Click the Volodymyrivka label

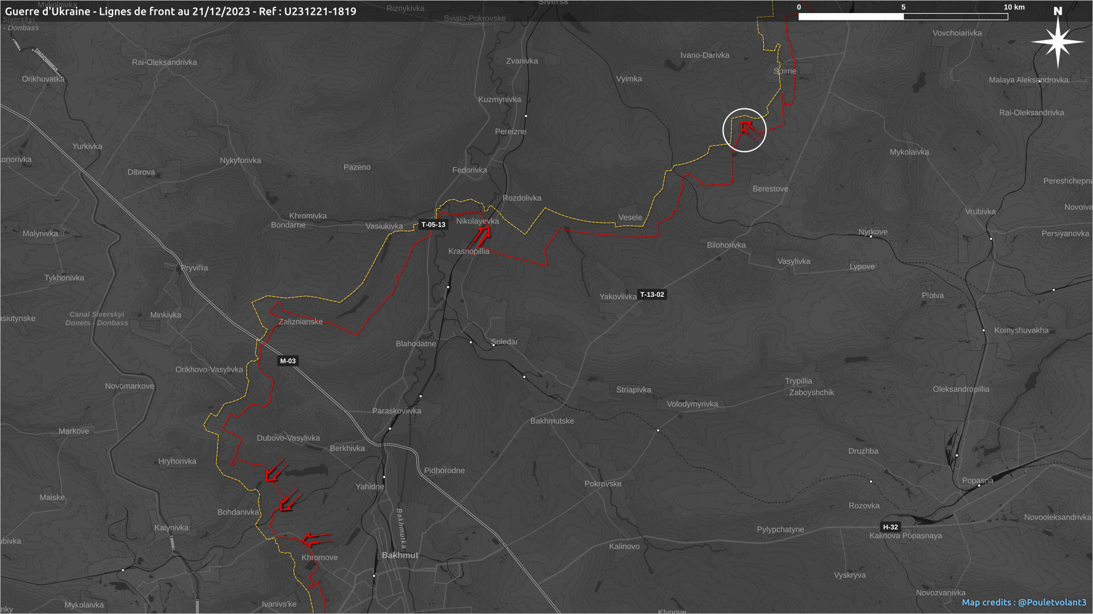[692, 404]
